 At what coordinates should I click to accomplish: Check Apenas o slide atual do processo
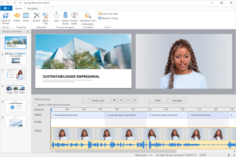(x=35, y=105)
